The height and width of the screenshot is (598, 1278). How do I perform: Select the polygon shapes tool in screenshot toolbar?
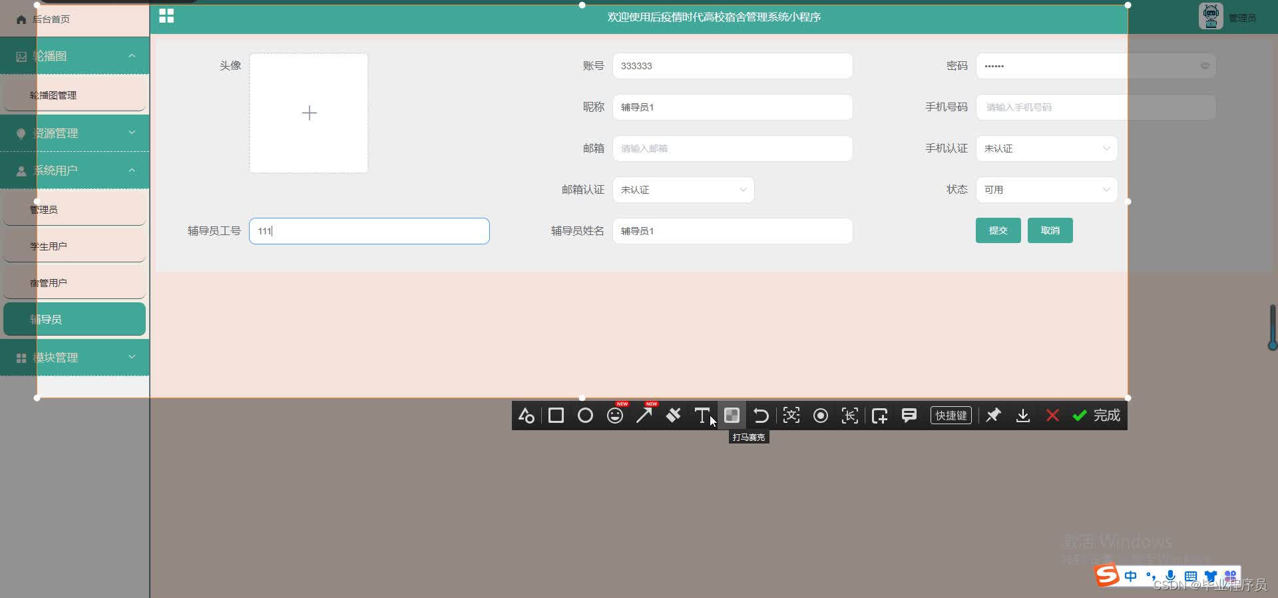[526, 416]
